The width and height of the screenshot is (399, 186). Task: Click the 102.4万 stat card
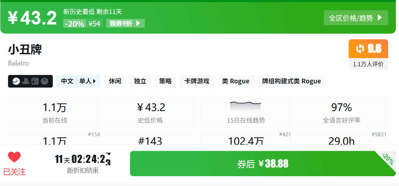[246, 138]
